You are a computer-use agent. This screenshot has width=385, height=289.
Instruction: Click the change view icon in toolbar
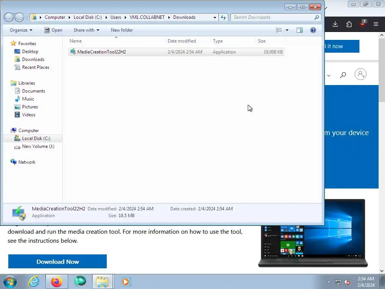(x=279, y=30)
